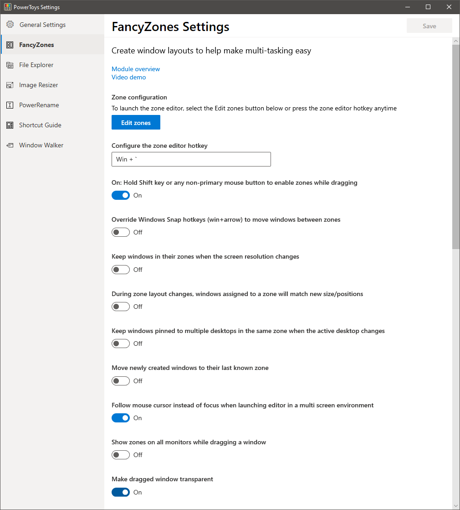
Task: Select the FancyZones icon in the sidebar
Action: [x=10, y=44]
